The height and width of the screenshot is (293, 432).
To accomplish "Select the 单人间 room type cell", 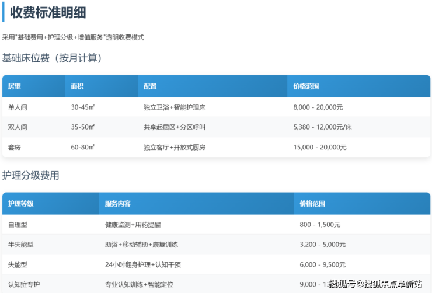I will pyautogui.click(x=18, y=107).
